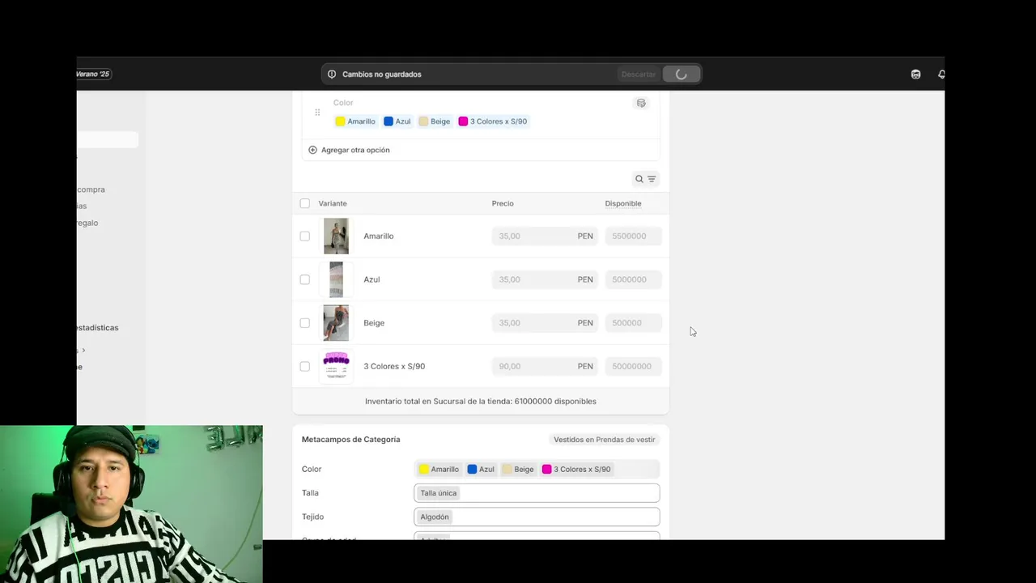Viewport: 1036px width, 583px height.
Task: Select Beige chip in the Color option
Action: coord(435,121)
